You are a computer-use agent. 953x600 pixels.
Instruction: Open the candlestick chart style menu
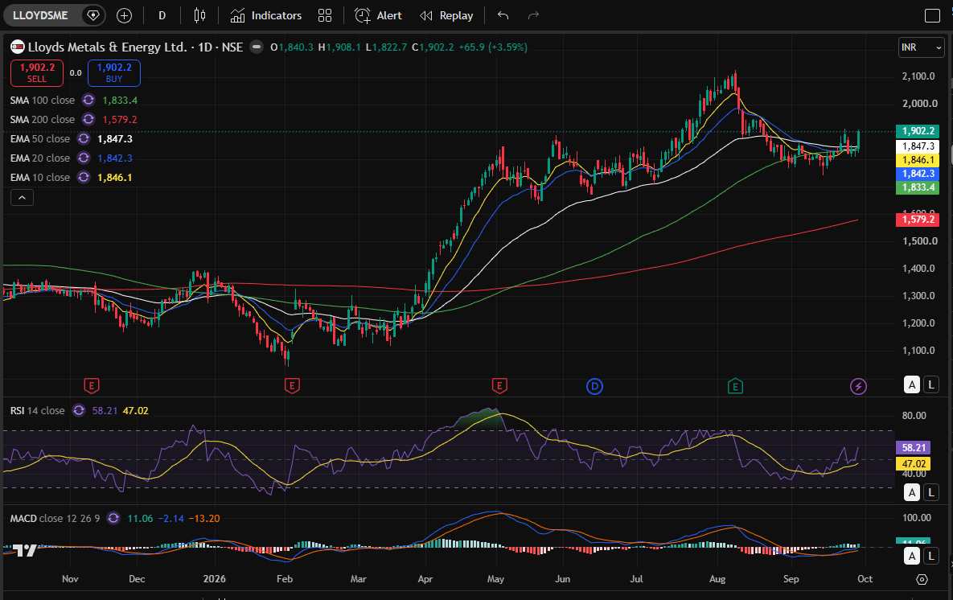[199, 16]
